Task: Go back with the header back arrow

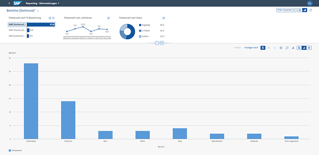Action: (x=9, y=3)
